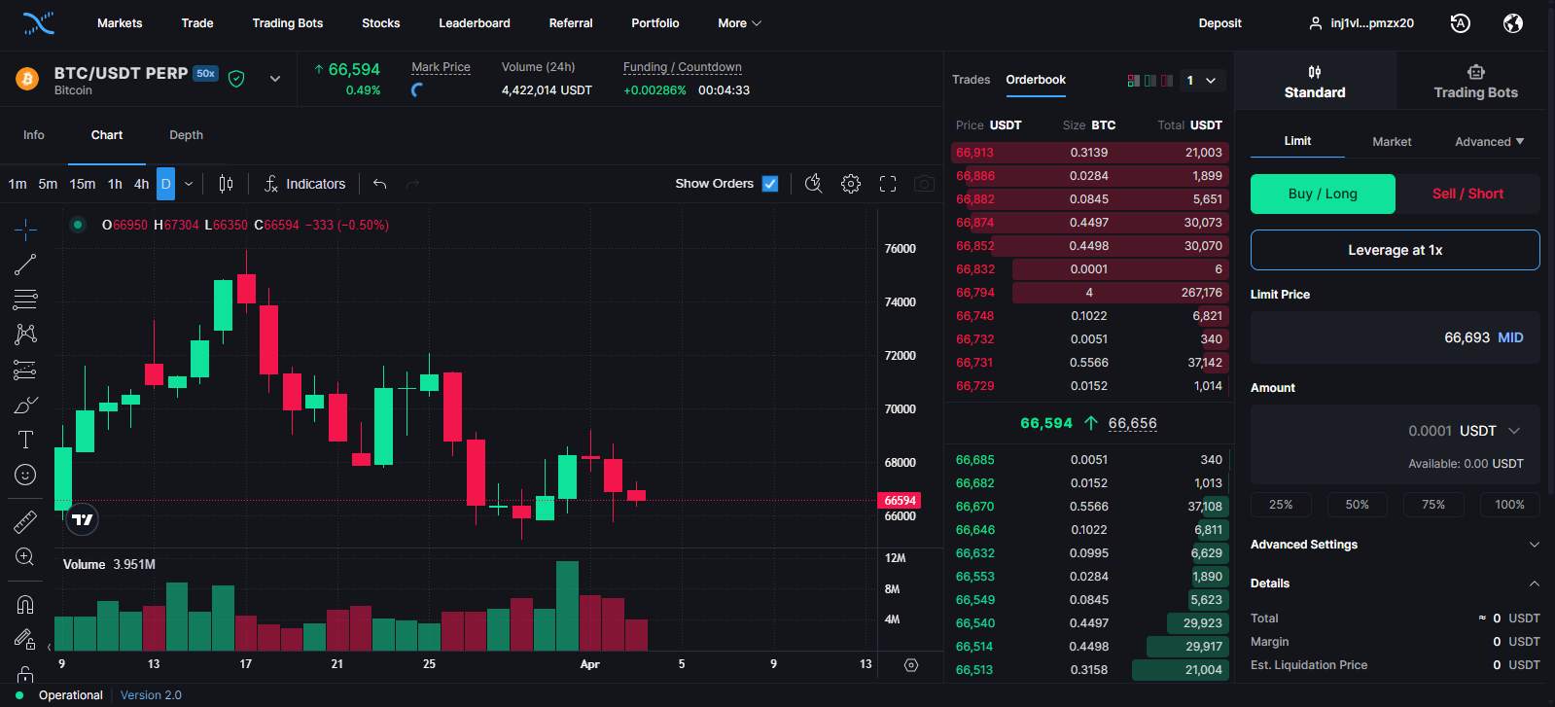Open the ruler measure tool
The width and height of the screenshot is (1555, 707).
tap(25, 522)
